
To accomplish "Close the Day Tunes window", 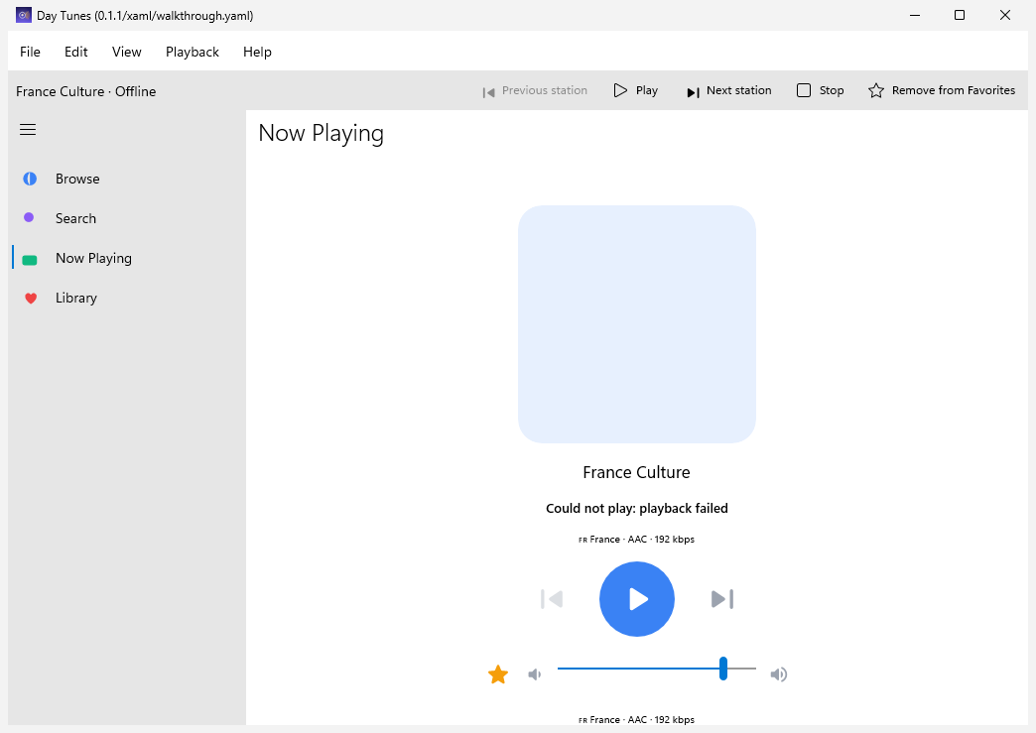I will [1005, 15].
